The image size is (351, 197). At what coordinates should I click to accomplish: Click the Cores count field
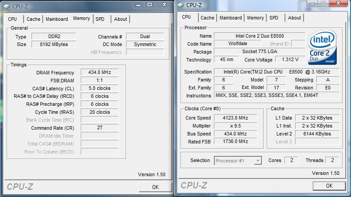coord(292,160)
